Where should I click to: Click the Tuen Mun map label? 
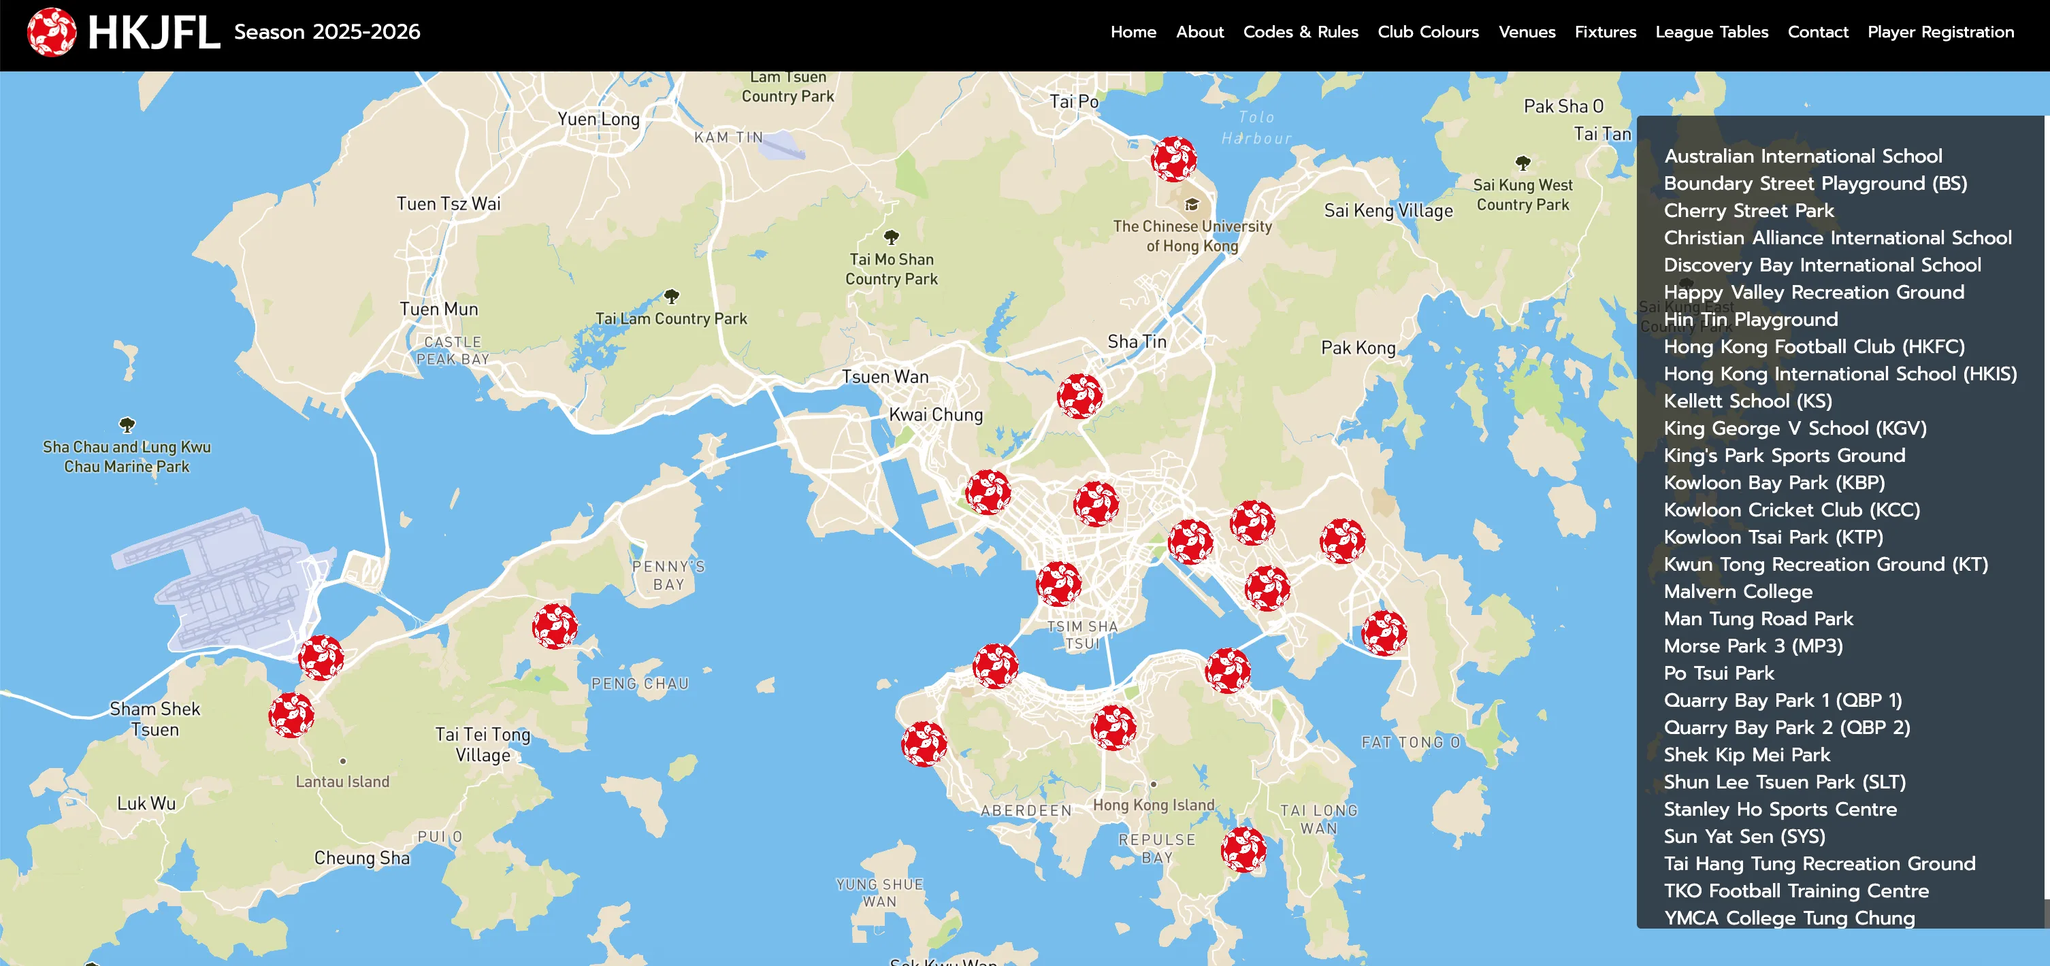pyautogui.click(x=438, y=309)
